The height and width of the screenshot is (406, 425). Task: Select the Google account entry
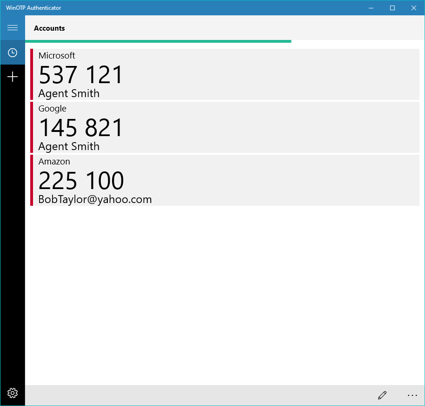(226, 127)
